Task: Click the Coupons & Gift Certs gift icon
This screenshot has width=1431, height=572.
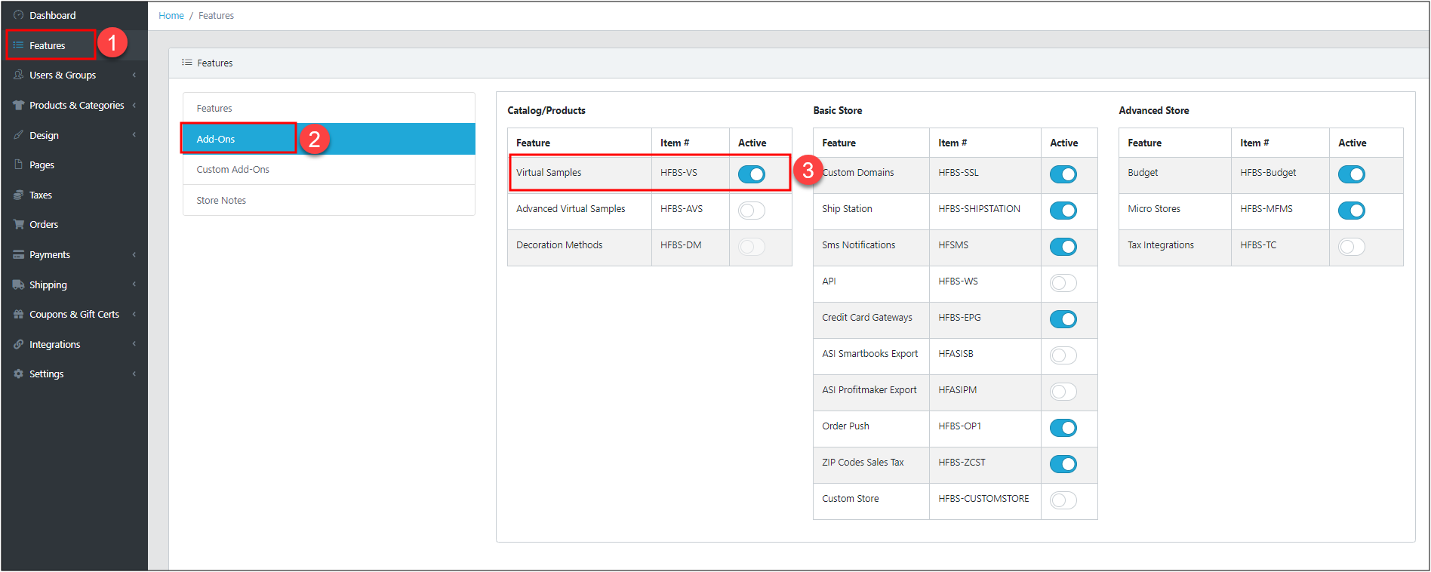Action: (x=19, y=314)
